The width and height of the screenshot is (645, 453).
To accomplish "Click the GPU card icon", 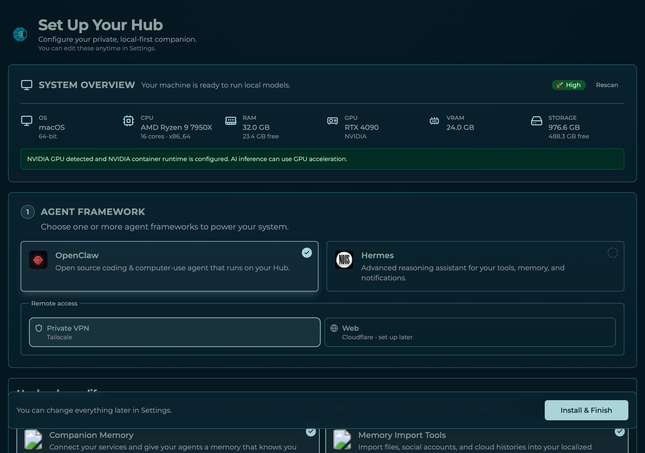I will coord(332,121).
